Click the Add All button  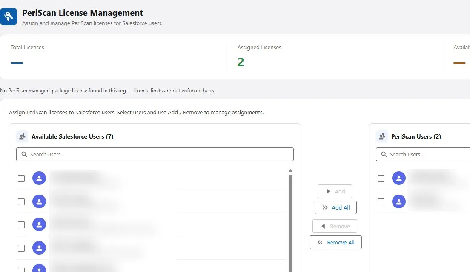[336, 207]
